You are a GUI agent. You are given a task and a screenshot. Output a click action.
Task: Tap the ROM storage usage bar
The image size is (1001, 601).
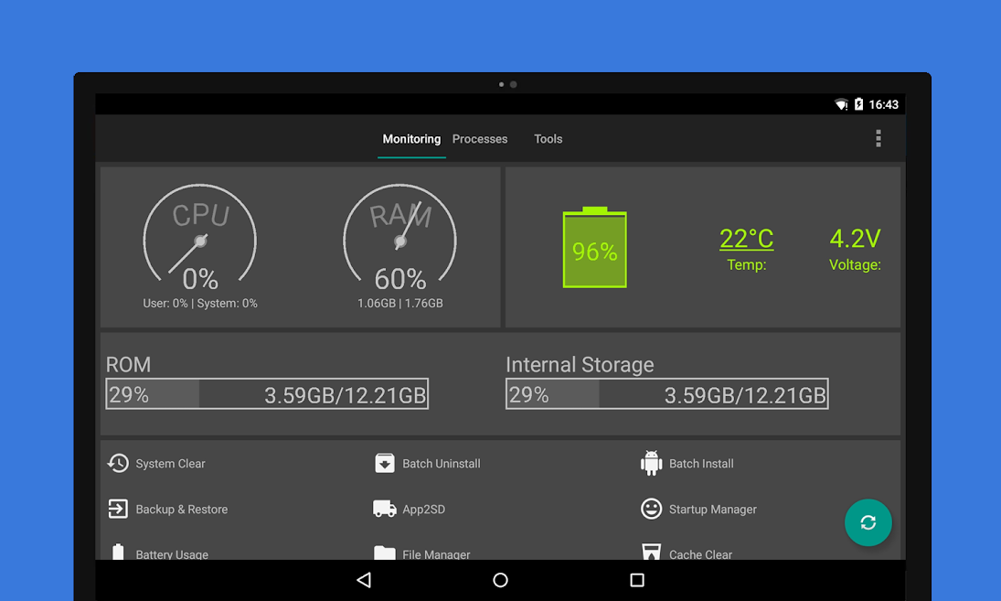pyautogui.click(x=267, y=394)
